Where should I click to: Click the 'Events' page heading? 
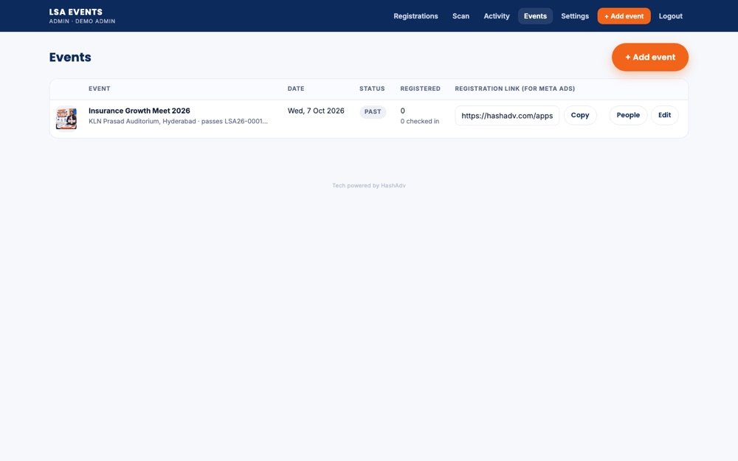point(70,58)
